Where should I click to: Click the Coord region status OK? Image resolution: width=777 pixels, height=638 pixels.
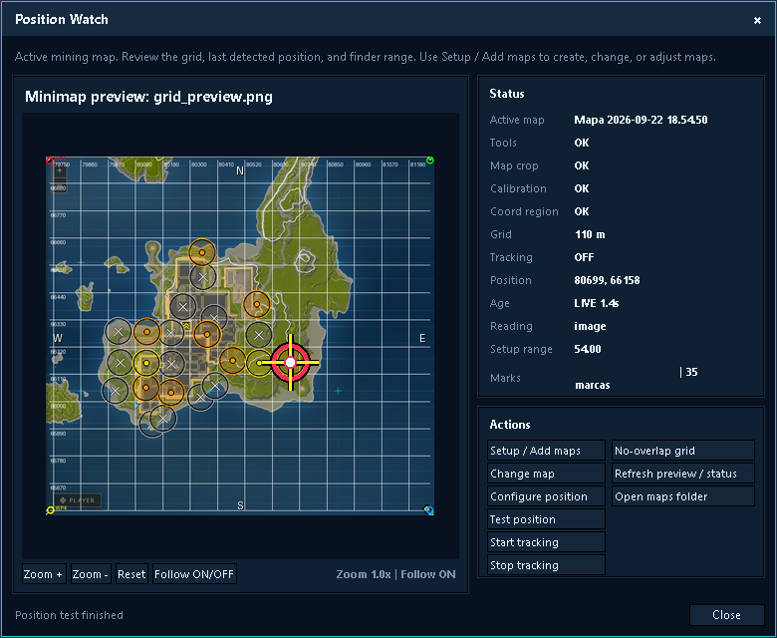click(582, 211)
